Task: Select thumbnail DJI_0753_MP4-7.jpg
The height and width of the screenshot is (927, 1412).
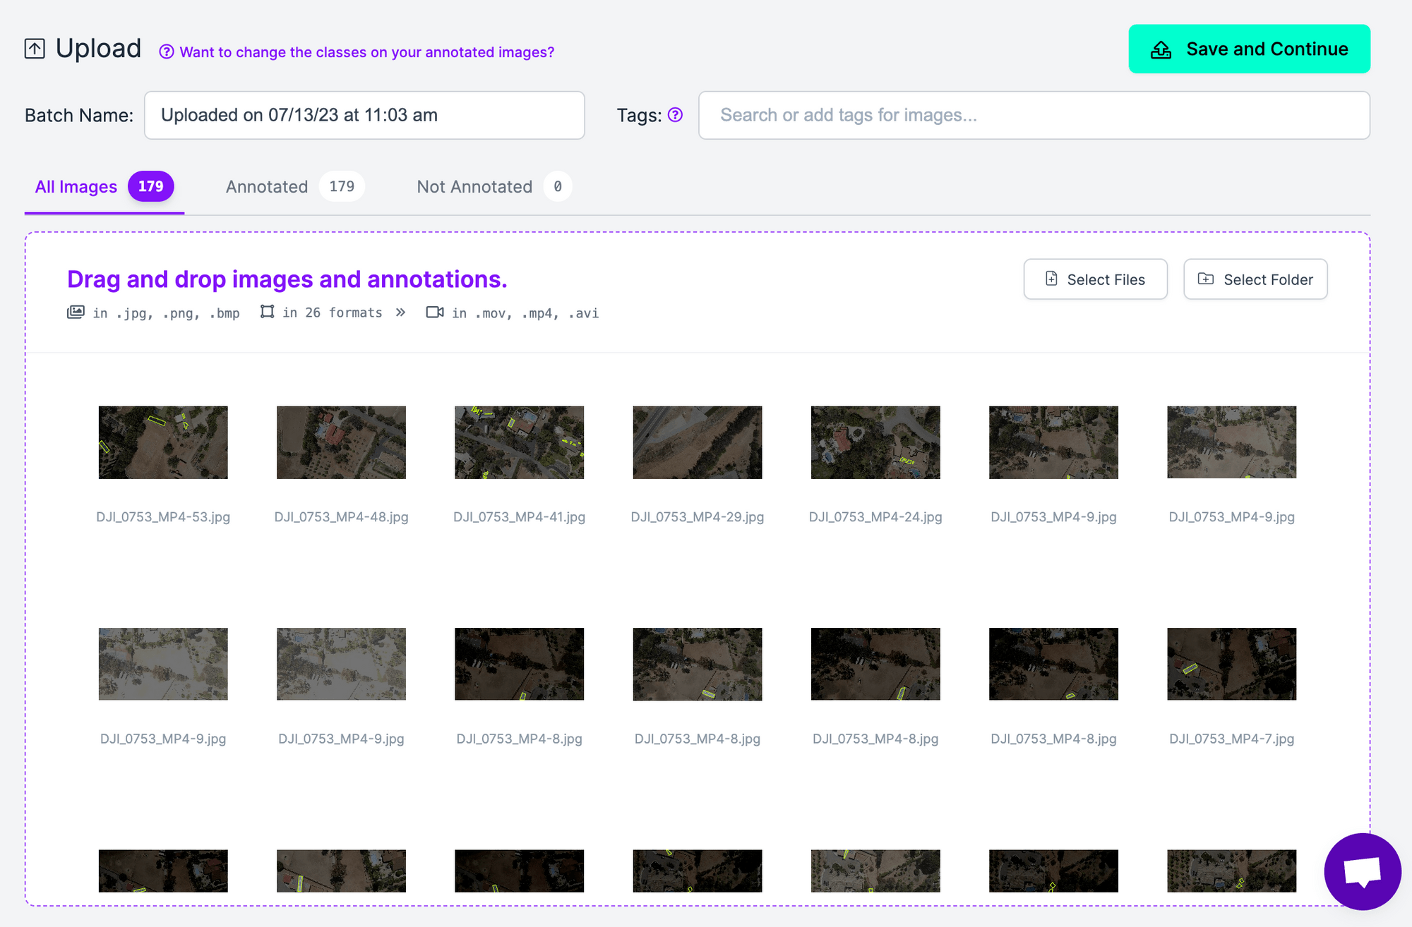Action: tap(1231, 664)
